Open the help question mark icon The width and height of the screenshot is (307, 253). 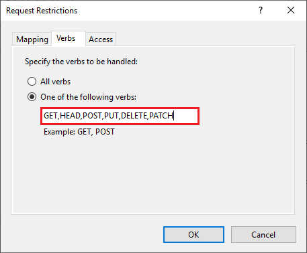(261, 10)
